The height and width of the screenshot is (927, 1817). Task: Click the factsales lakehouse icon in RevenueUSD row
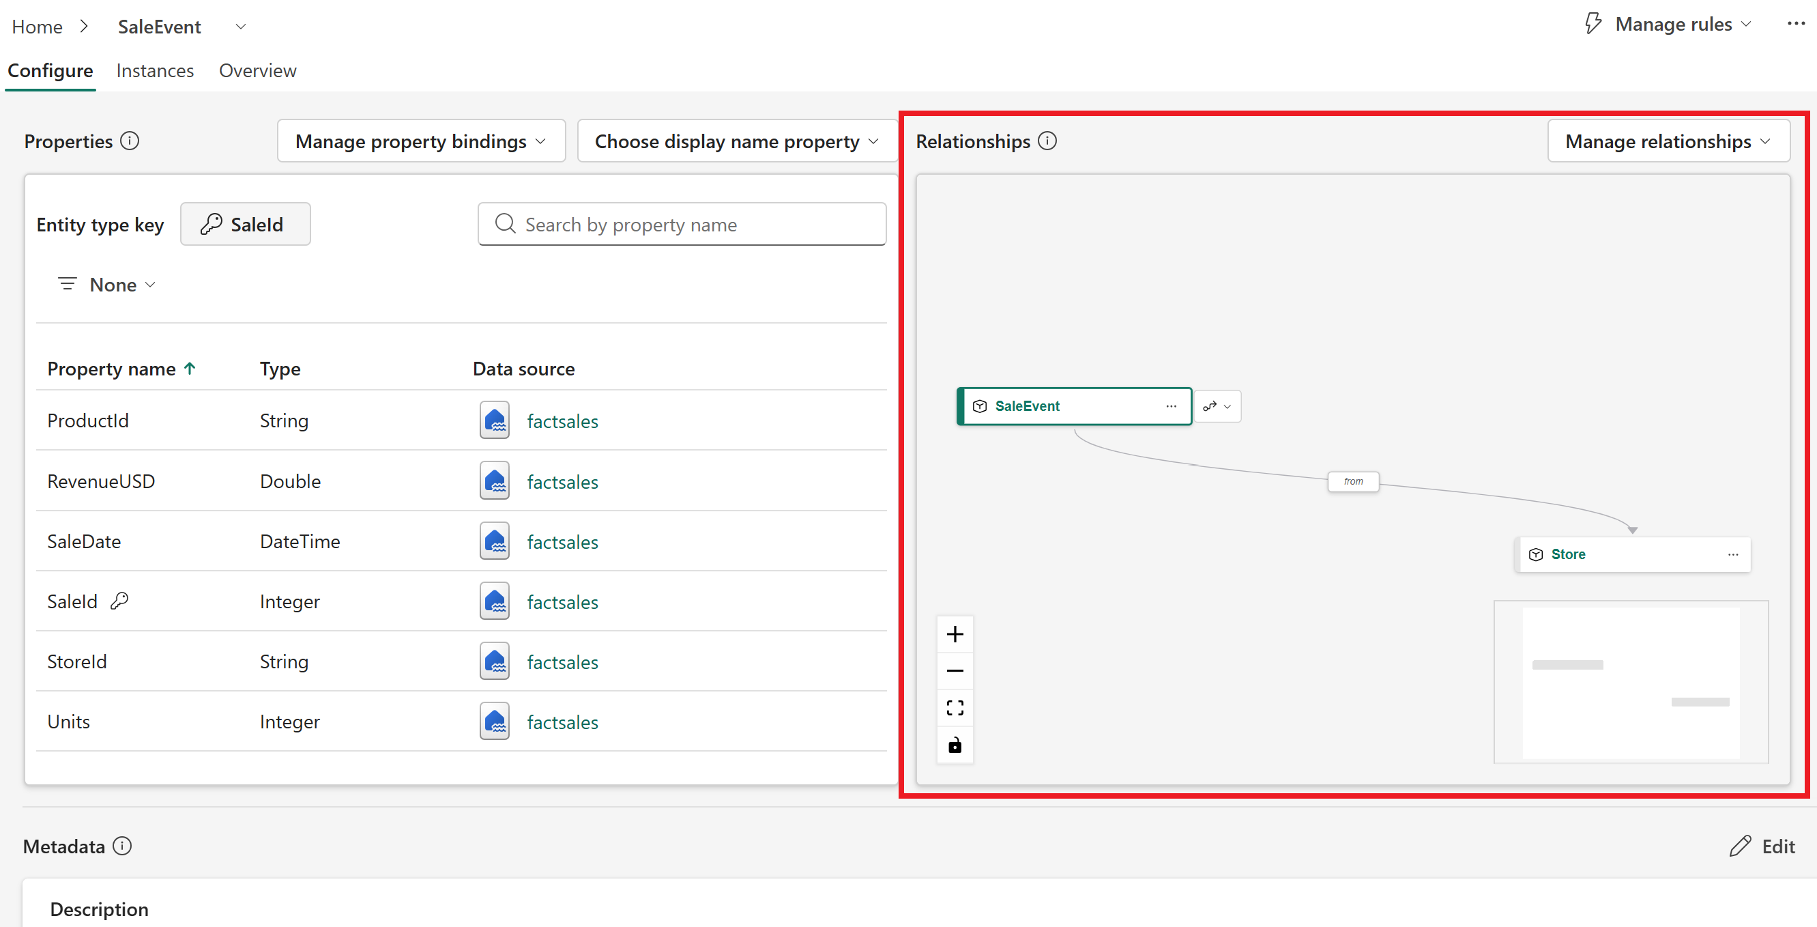(495, 481)
